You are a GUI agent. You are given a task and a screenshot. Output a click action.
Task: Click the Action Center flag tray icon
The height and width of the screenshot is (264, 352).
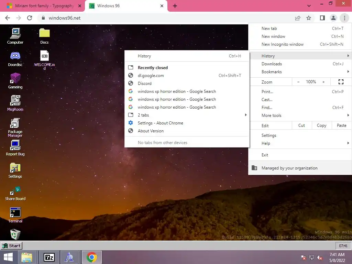[x=303, y=257]
